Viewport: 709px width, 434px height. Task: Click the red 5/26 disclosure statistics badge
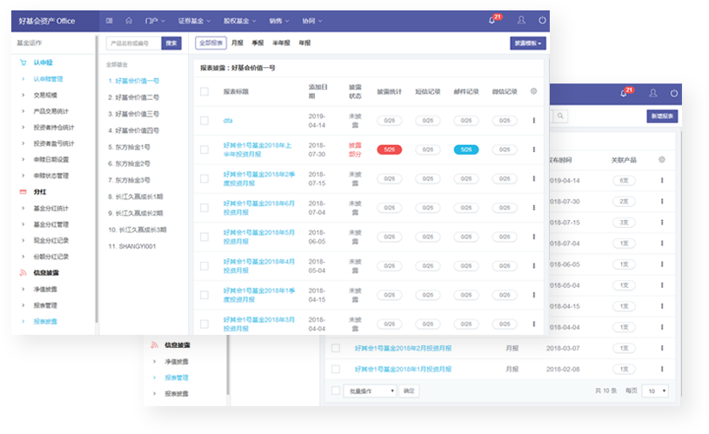[389, 150]
